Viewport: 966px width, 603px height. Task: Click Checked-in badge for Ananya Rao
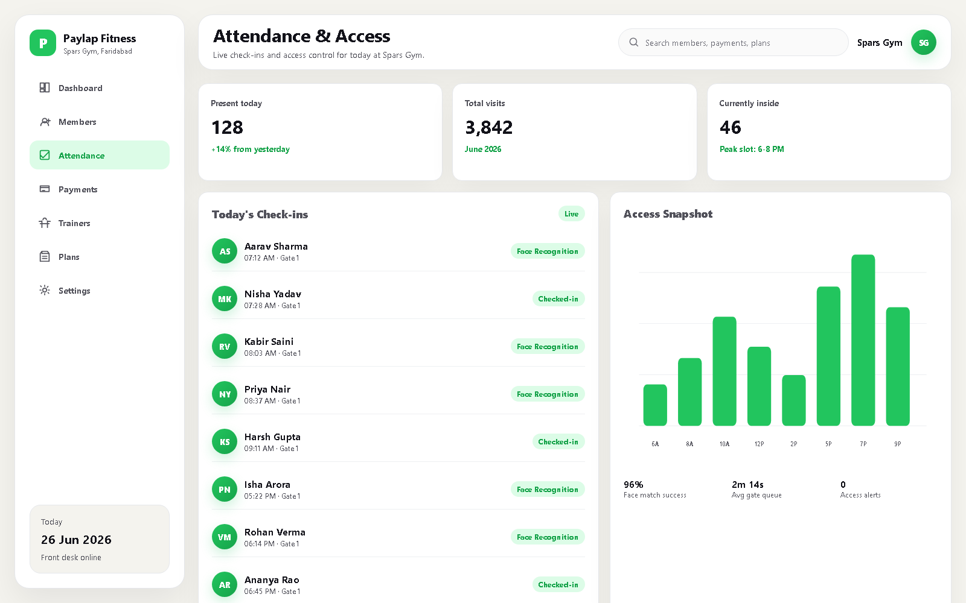(558, 584)
